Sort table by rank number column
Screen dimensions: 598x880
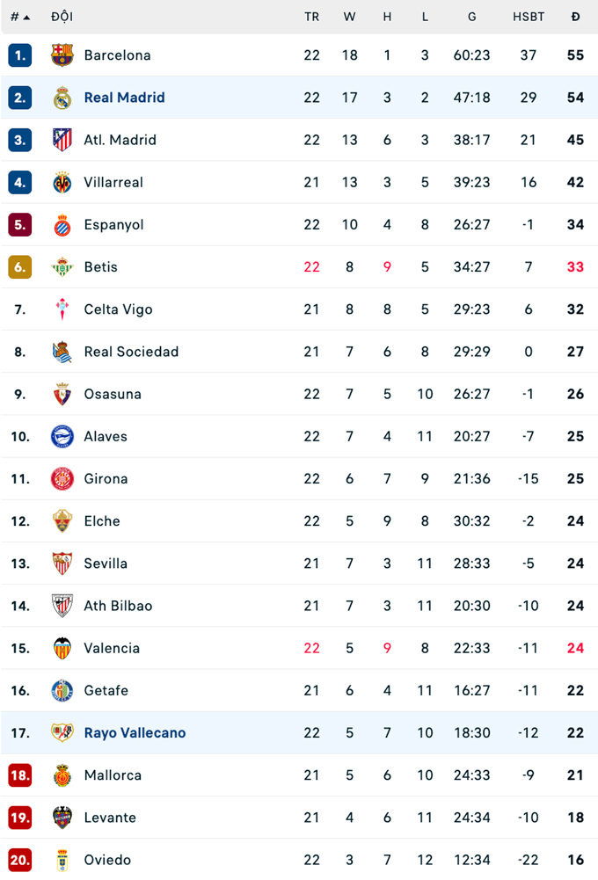point(20,17)
